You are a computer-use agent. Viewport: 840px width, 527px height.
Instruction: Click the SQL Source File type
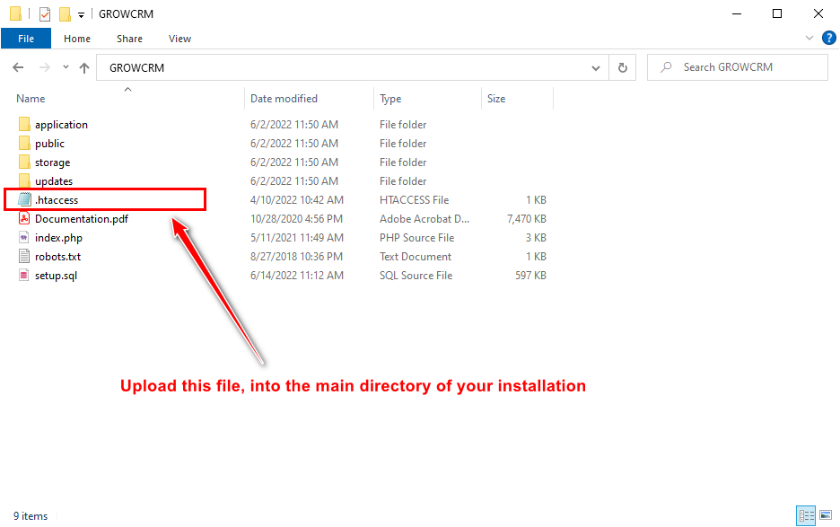coord(416,276)
